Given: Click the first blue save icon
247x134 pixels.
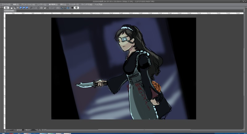Looking at the screenshot, I should pos(21,8).
